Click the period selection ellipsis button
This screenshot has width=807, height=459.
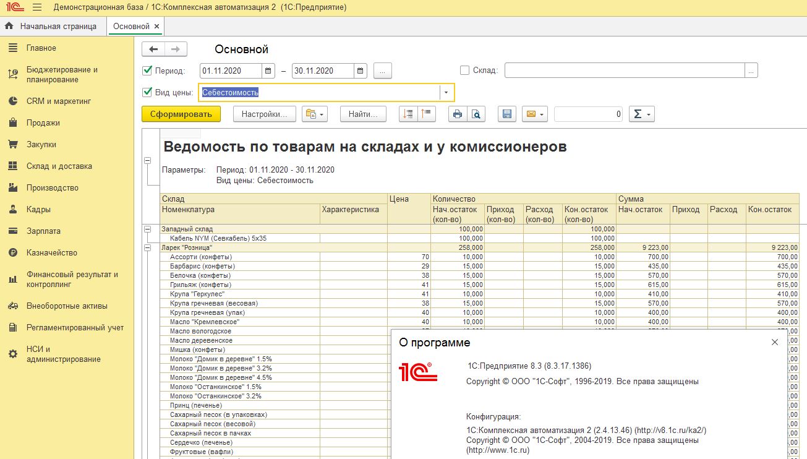coord(383,71)
